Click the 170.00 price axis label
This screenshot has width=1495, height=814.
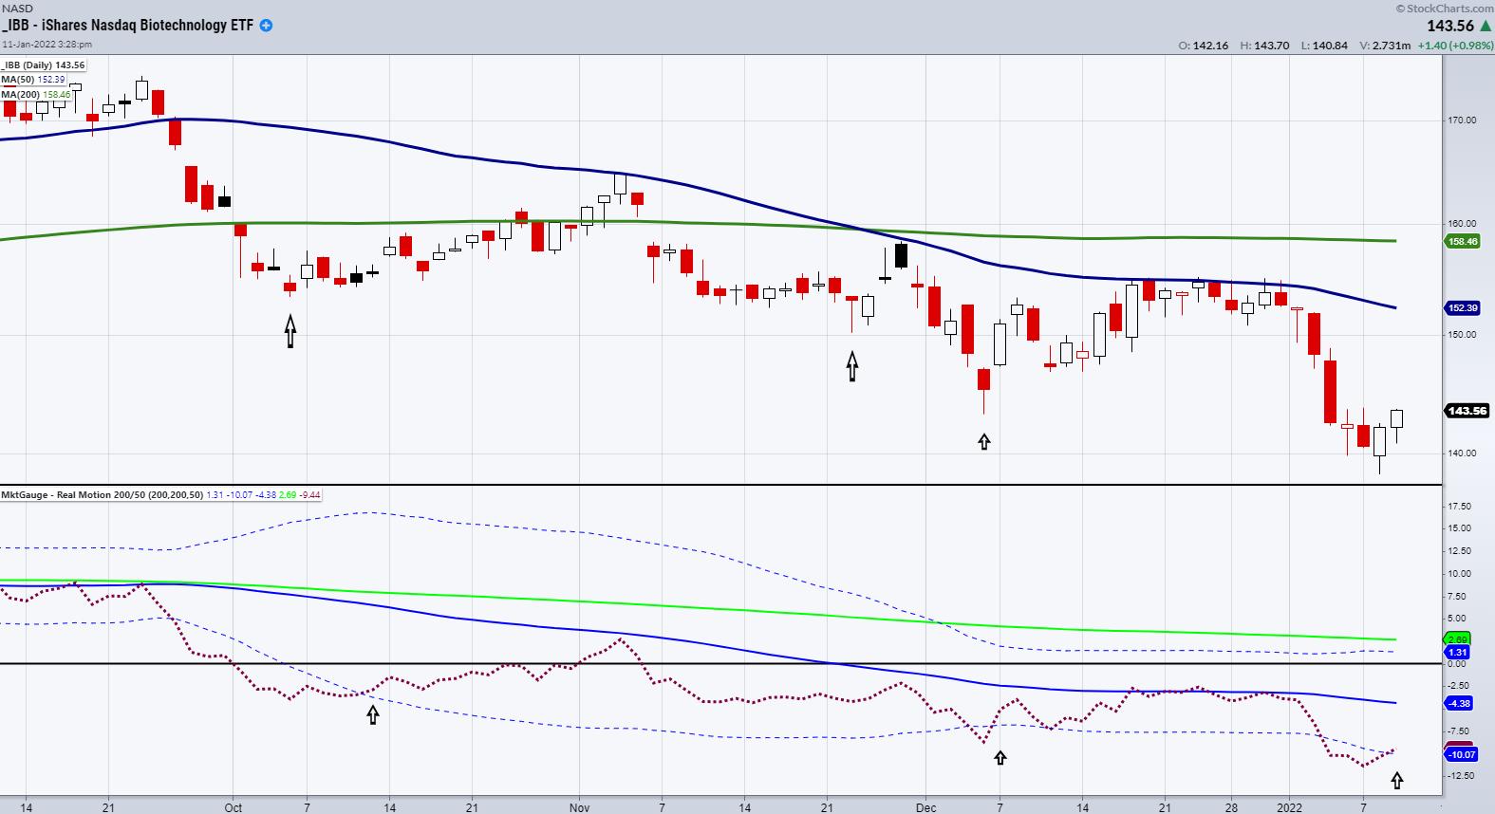1463,120
